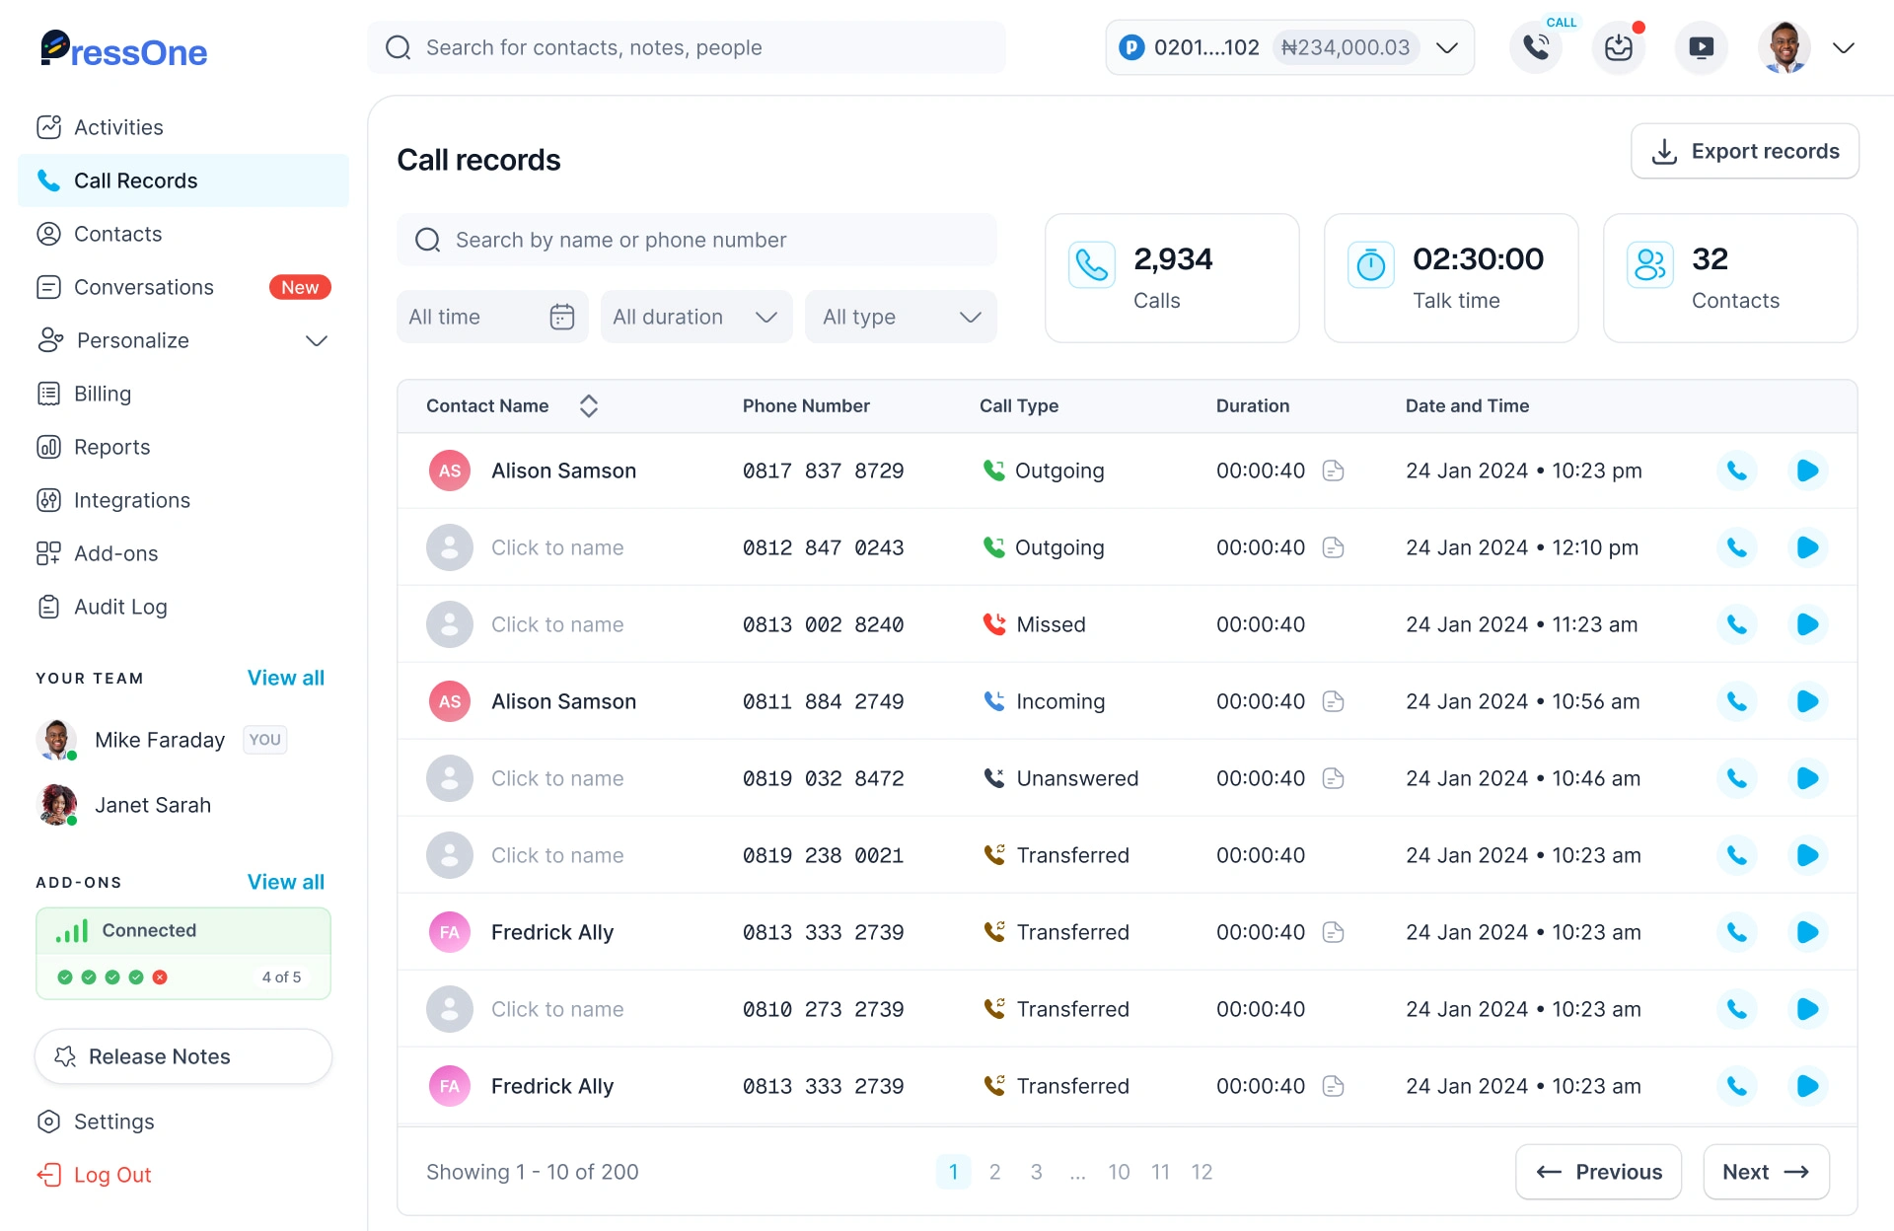Open the inbox download icon with red dot

(1619, 47)
